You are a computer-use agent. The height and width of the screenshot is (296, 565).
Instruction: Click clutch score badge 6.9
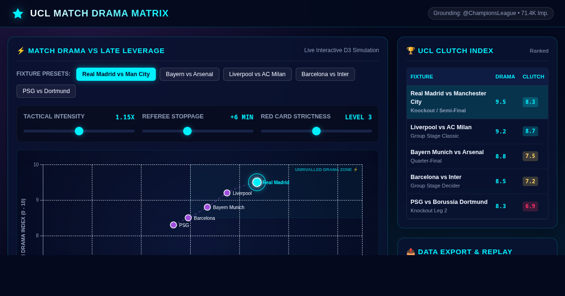[x=530, y=206]
